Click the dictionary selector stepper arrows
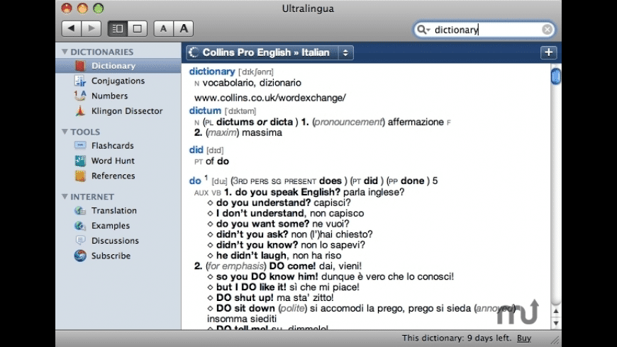The height and width of the screenshot is (347, 617). coord(345,52)
